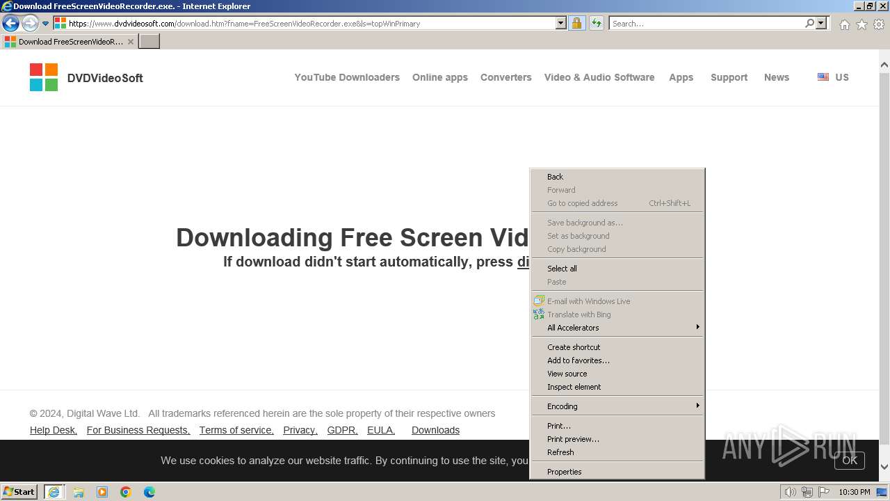
Task: Open Edge taskbar icon
Action: [x=149, y=492]
